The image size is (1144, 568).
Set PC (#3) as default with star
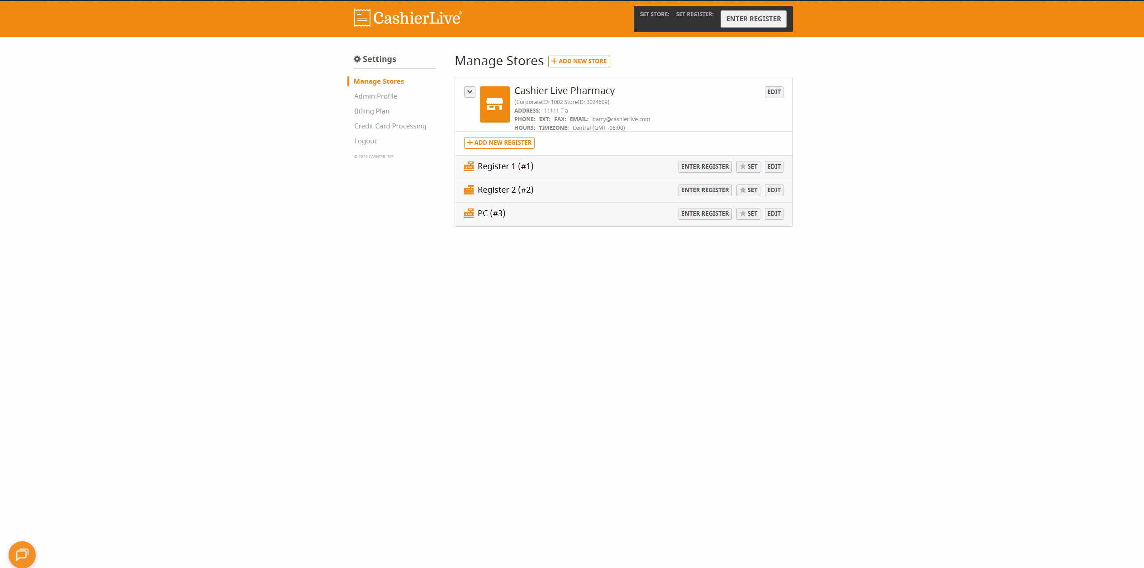(x=748, y=214)
